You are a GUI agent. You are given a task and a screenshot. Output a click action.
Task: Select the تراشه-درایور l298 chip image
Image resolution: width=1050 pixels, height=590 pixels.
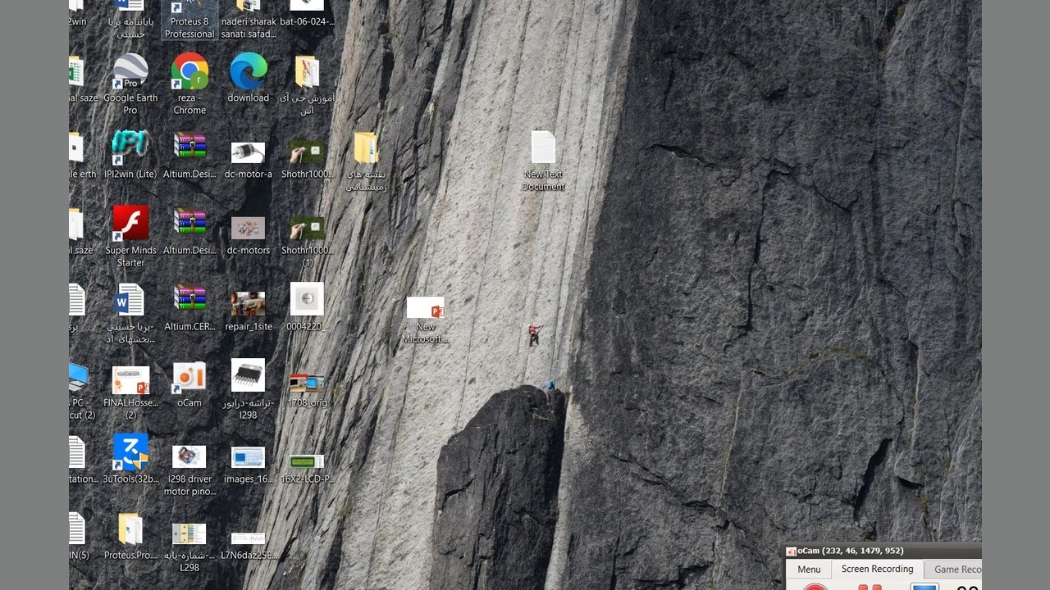coord(248,388)
